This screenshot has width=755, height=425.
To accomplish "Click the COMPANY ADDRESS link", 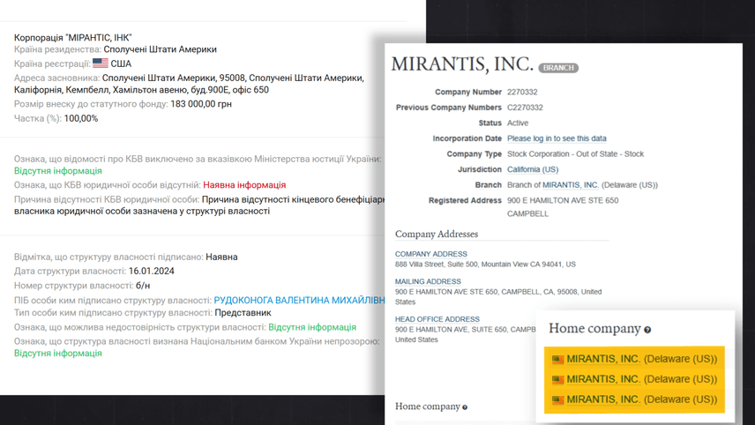I will [431, 254].
